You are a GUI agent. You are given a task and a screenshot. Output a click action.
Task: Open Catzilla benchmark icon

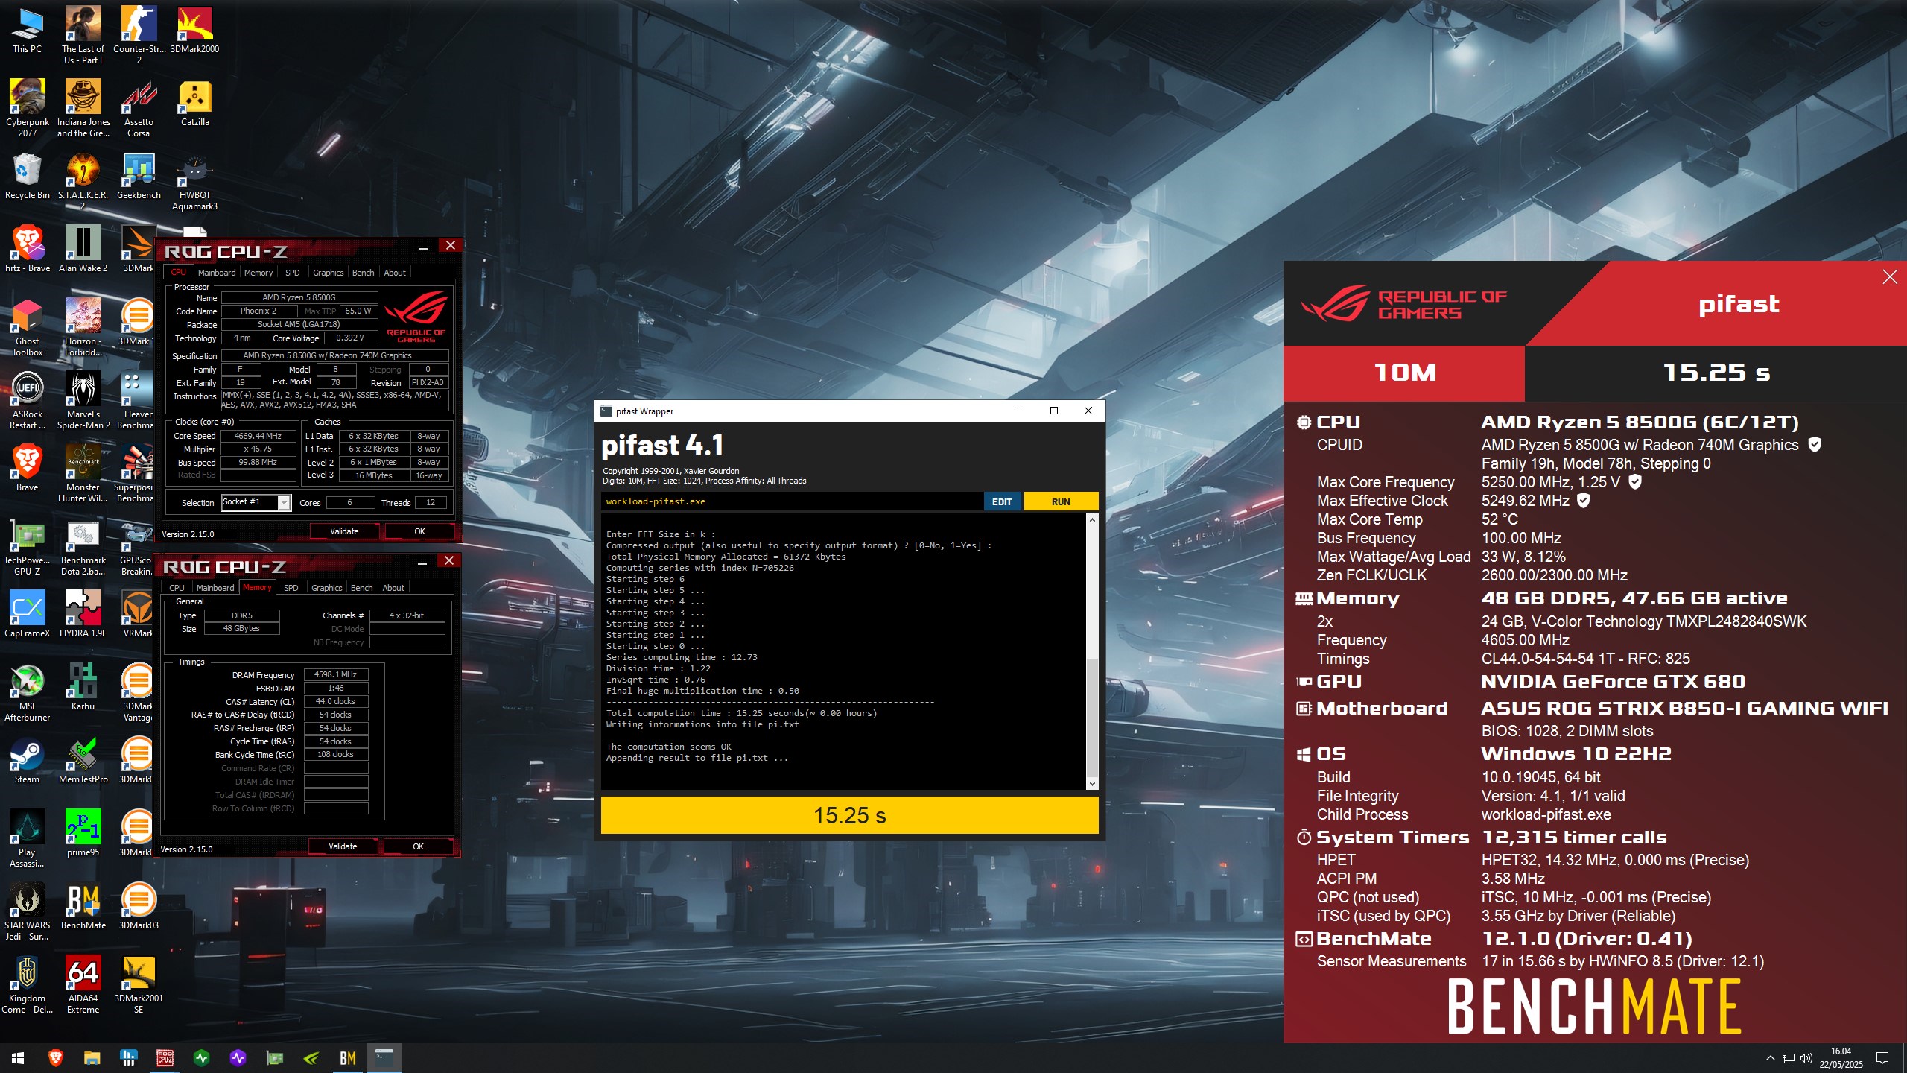tap(194, 104)
